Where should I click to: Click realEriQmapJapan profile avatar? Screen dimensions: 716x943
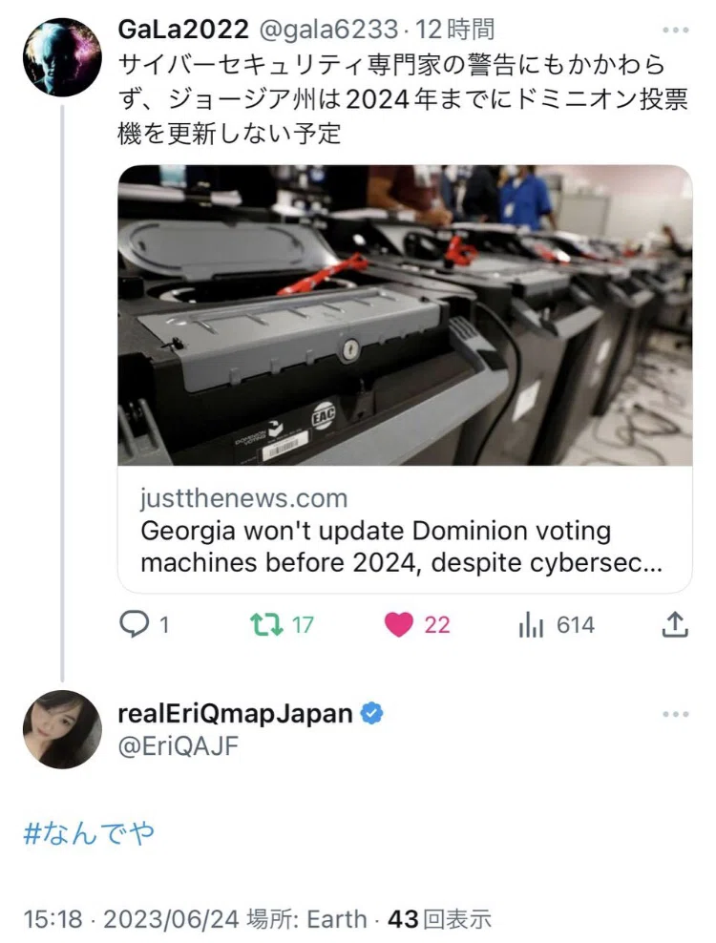pos(62,729)
